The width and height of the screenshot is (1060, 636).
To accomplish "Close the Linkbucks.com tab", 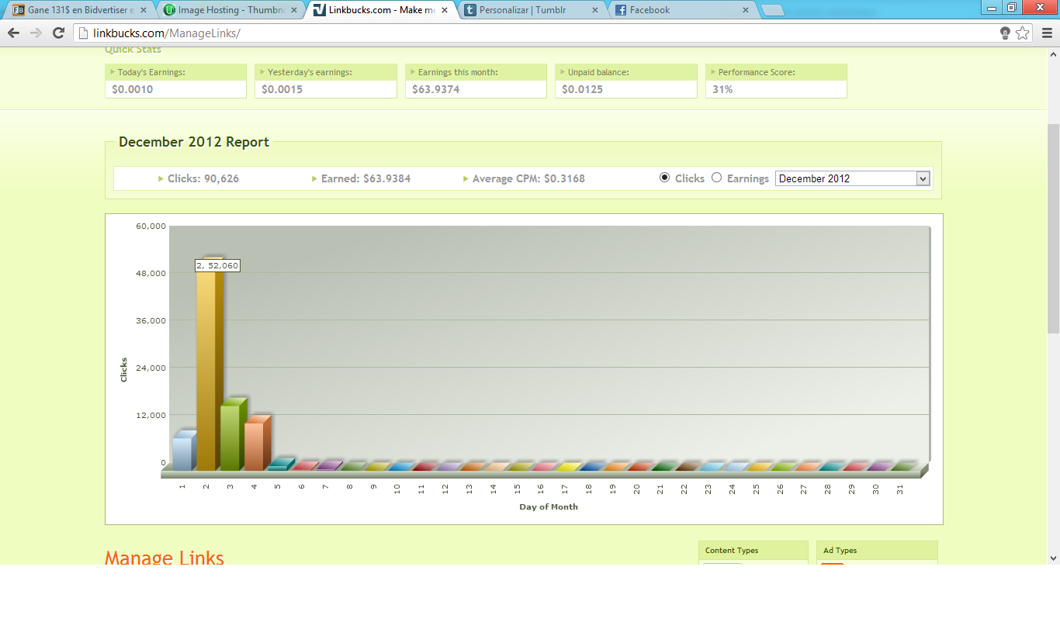I will coord(444,10).
